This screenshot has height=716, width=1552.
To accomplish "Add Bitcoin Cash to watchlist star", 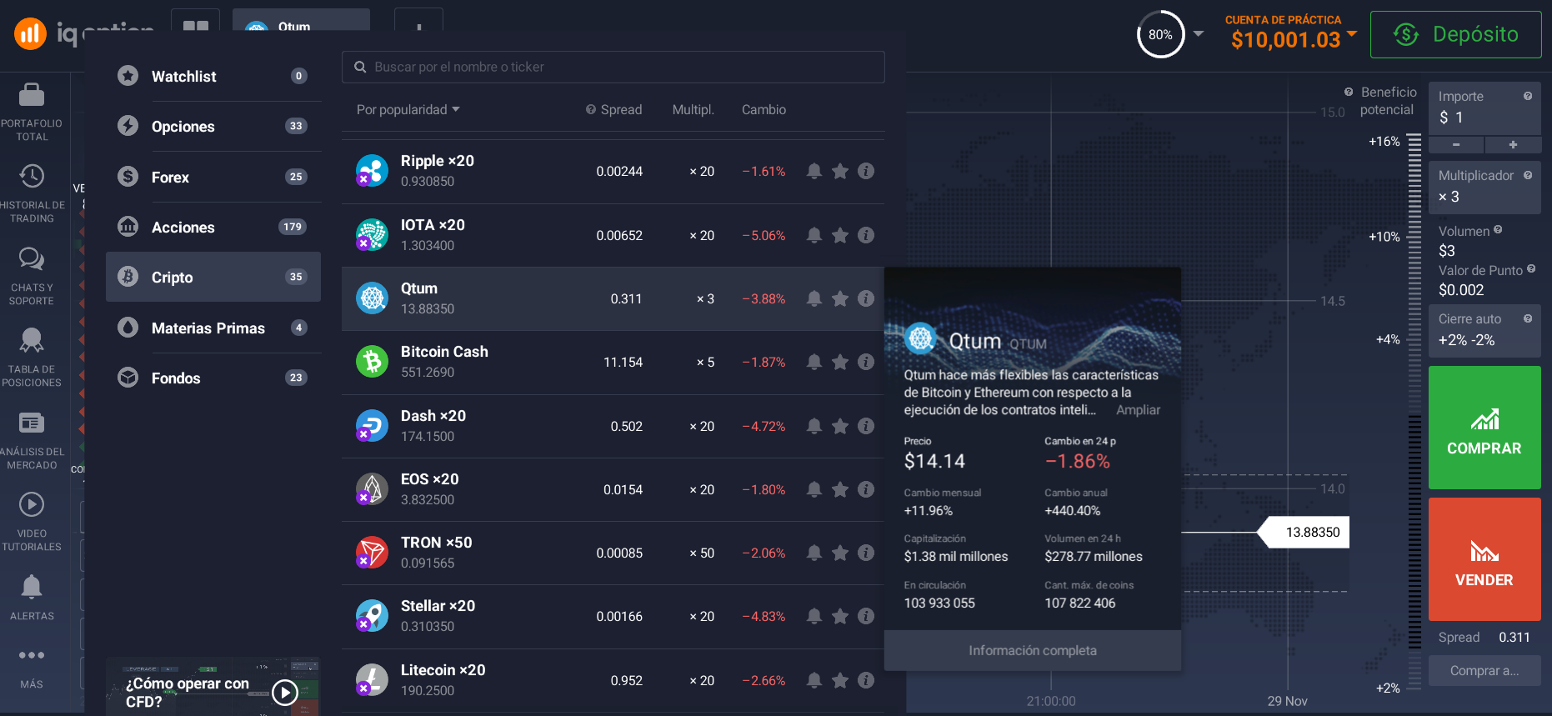I will coord(840,362).
